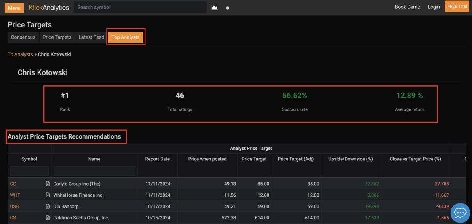Click the #1 rank value
The image size is (472, 224).
coord(65,96)
